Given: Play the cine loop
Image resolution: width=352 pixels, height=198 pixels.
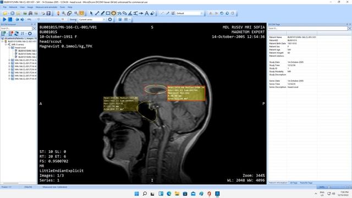Looking at the screenshot, I should click(x=4, y=20).
